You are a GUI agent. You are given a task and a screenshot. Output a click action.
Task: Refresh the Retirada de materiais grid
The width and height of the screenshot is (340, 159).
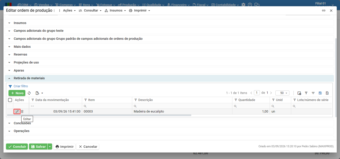click(x=29, y=93)
